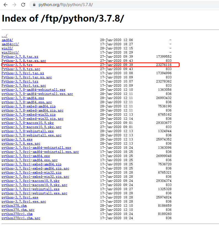Click file size 8186659 value

click(165, 206)
